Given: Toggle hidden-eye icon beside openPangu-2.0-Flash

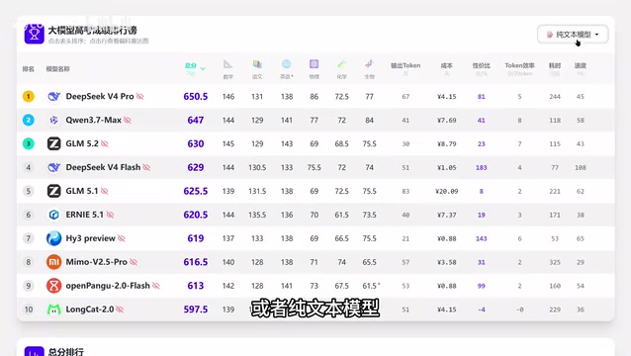Looking at the screenshot, I should [x=156, y=286].
